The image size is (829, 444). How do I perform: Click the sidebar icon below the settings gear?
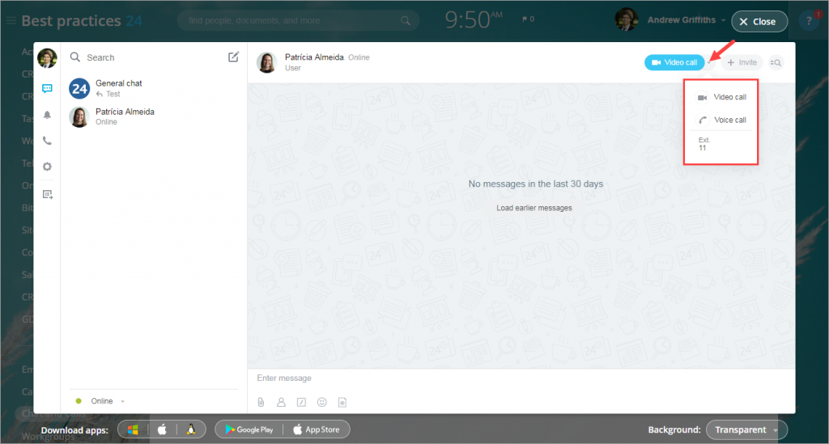tap(48, 195)
